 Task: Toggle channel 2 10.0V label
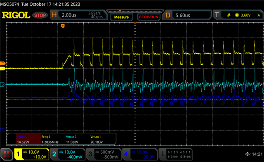coord(68,154)
